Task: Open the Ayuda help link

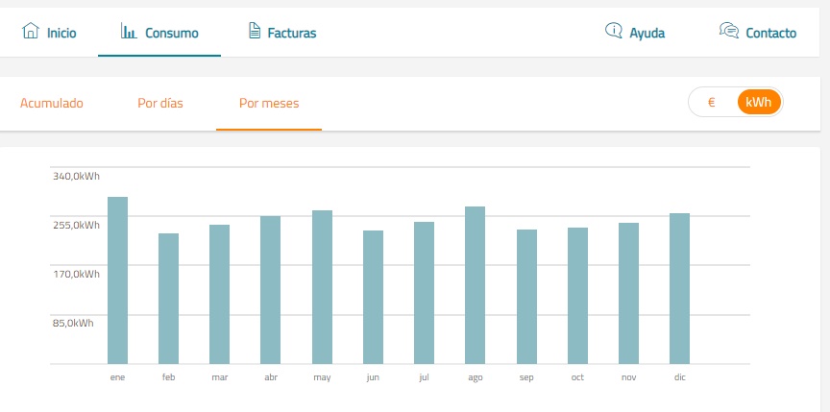Action: (647, 34)
